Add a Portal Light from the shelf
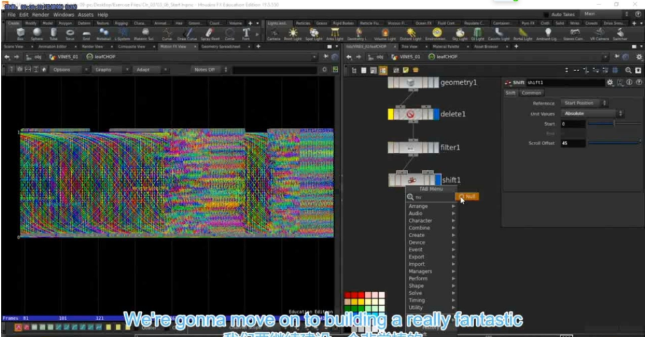Screen dimensions: 647x337 523,34
